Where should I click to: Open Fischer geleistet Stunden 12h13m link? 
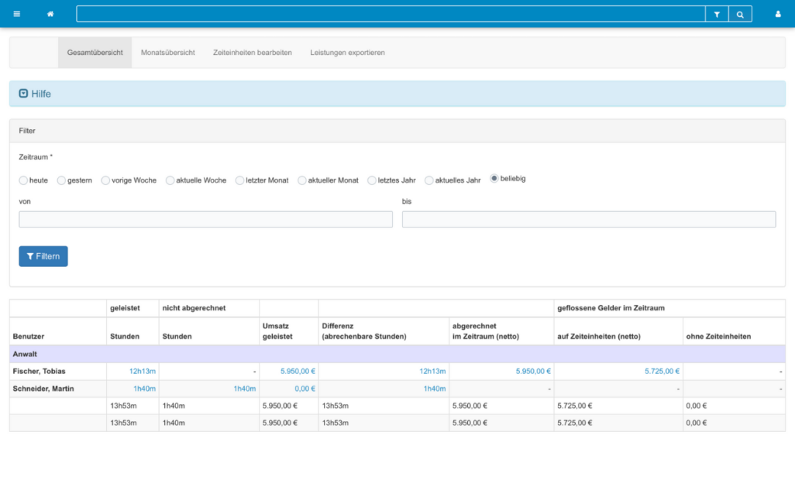[x=143, y=371]
